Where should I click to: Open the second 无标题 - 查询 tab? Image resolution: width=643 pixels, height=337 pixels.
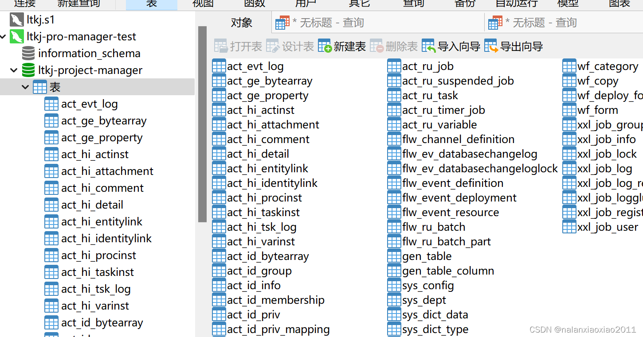[564, 23]
